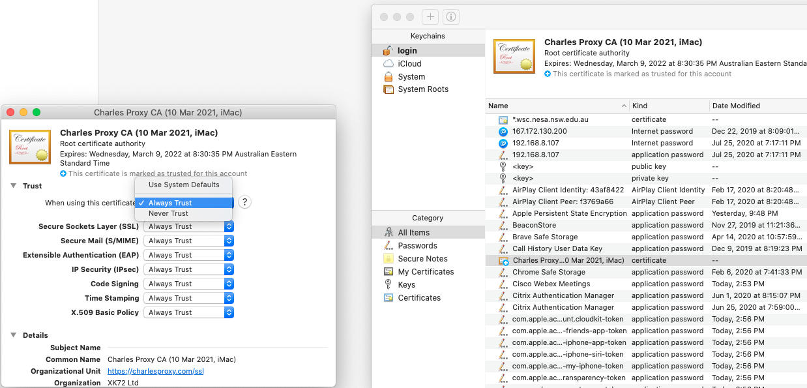Select the Charles Proxy certificate list row

click(646, 260)
